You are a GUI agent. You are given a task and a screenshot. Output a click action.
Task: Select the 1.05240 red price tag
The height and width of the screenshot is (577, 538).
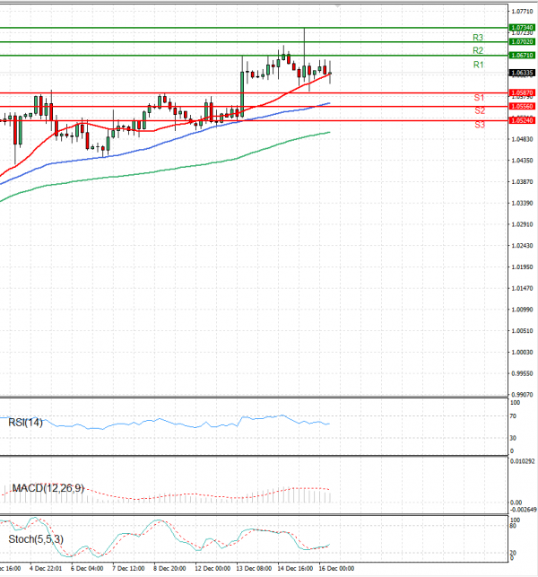pos(522,120)
